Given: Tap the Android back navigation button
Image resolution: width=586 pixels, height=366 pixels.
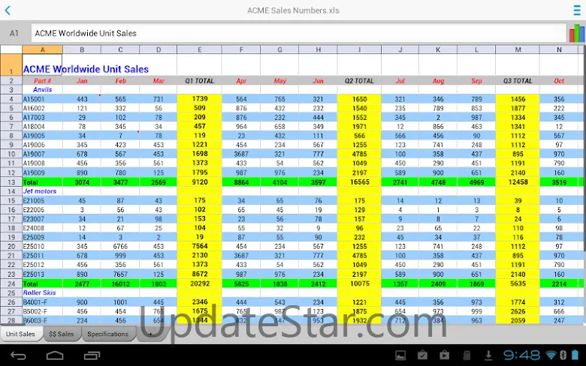Looking at the screenshot, I should pos(18,355).
